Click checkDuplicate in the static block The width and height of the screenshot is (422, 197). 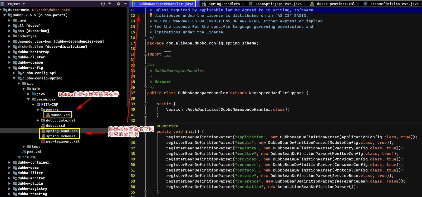pos(202,109)
